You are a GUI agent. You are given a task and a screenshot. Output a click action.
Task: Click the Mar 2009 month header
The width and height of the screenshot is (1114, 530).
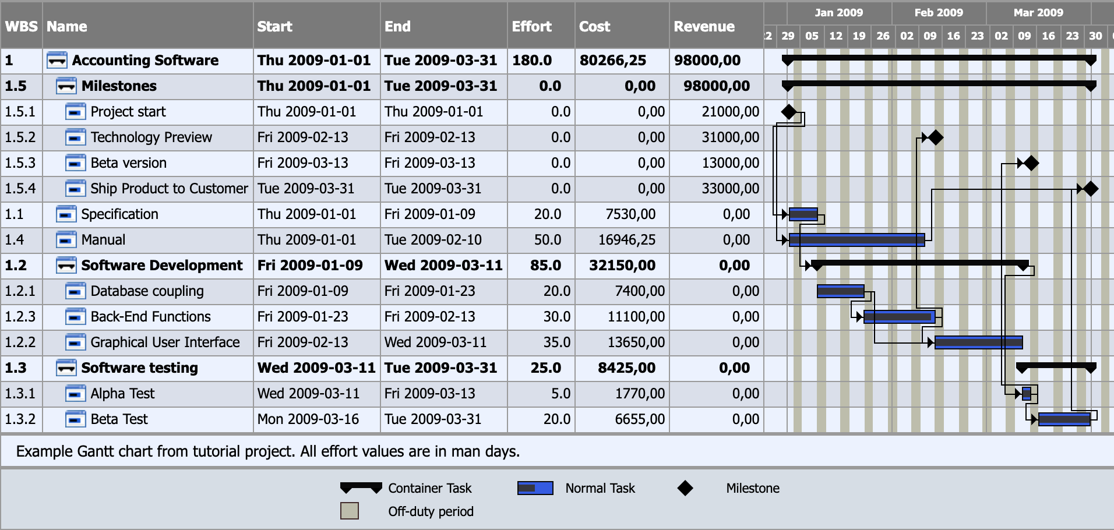[1038, 13]
